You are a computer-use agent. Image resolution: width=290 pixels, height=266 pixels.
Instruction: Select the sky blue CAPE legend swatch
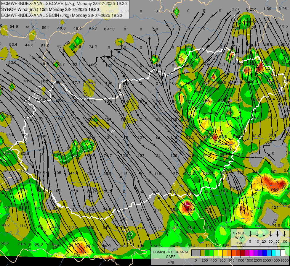pyautogui.click(x=269, y=253)
